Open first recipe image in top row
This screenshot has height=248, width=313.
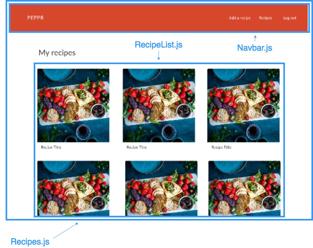tap(73, 105)
